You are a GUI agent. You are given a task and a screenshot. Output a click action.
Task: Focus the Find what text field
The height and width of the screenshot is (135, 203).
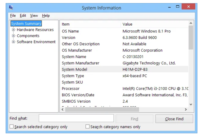[x=76, y=118]
